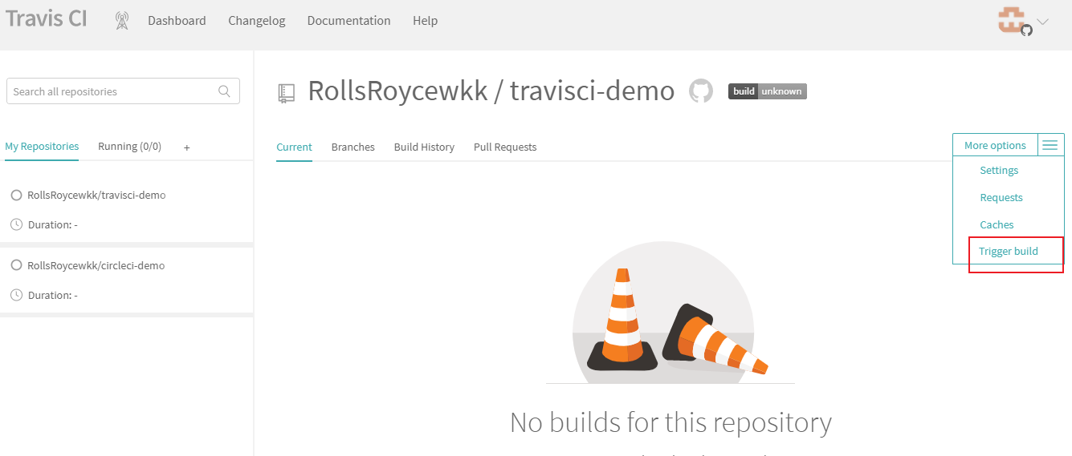The image size is (1072, 456).
Task: Switch to Running (0/0) tab
Action: pos(129,147)
